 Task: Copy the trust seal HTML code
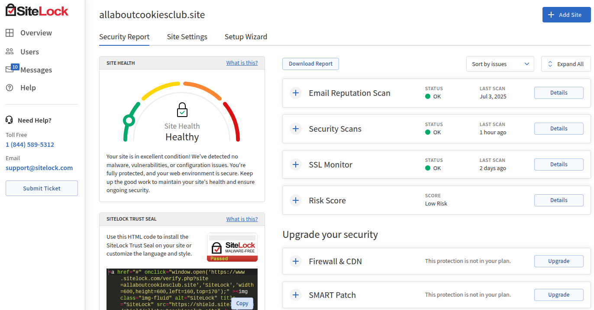point(242,304)
